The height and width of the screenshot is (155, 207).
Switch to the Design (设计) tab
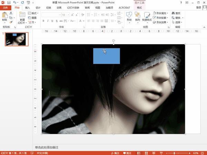(x=38, y=8)
